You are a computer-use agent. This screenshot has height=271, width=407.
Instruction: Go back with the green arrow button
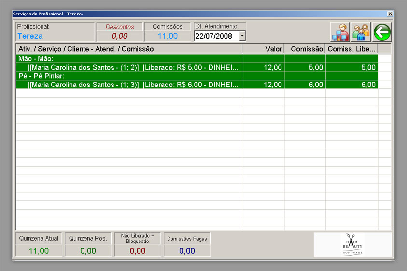coord(382,32)
